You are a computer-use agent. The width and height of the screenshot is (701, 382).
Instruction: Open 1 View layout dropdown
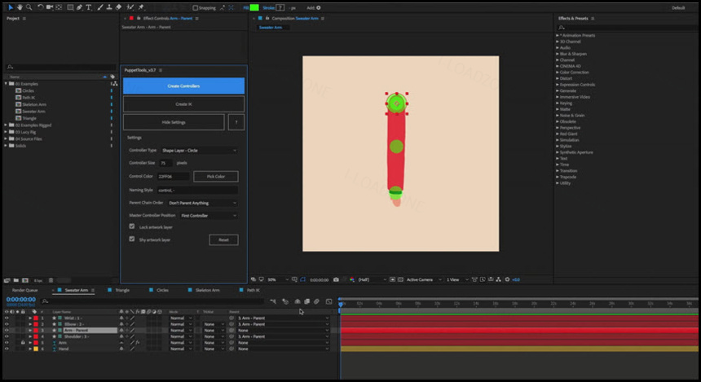[x=457, y=279]
